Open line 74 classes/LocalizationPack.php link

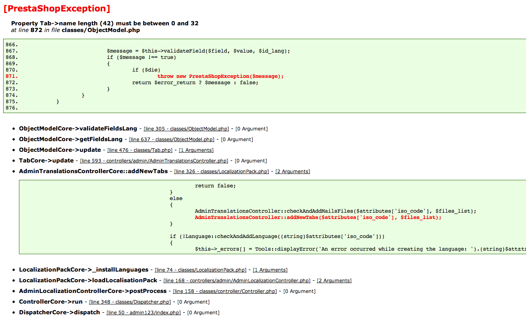tap(201, 270)
